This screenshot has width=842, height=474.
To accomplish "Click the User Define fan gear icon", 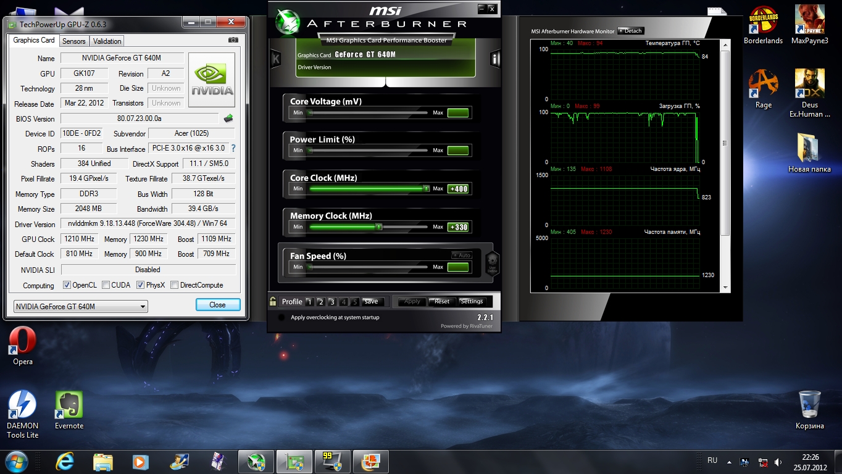I will pyautogui.click(x=492, y=262).
